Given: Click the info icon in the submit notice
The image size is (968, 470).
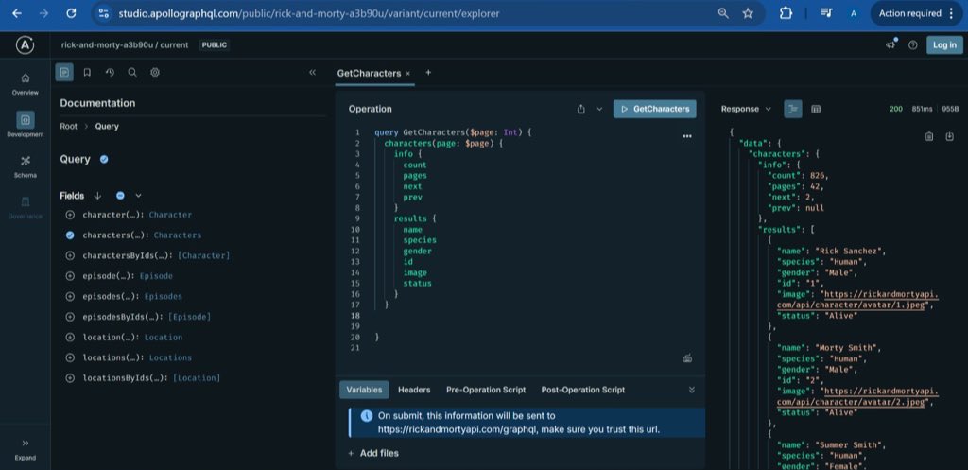Looking at the screenshot, I should click(x=366, y=416).
